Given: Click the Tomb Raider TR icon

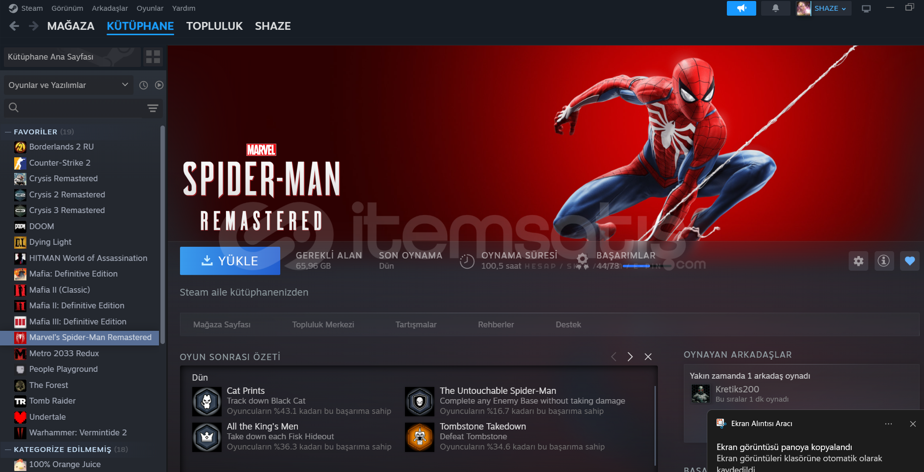Looking at the screenshot, I should (x=20, y=401).
